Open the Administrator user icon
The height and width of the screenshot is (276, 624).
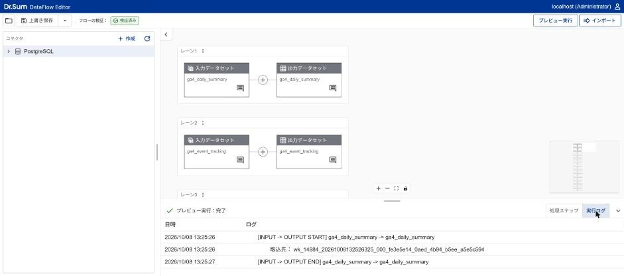(617, 7)
